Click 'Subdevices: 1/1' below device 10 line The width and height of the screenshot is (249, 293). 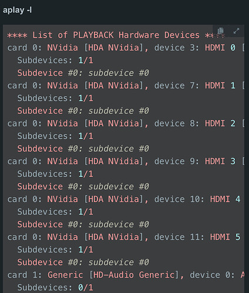(55, 212)
